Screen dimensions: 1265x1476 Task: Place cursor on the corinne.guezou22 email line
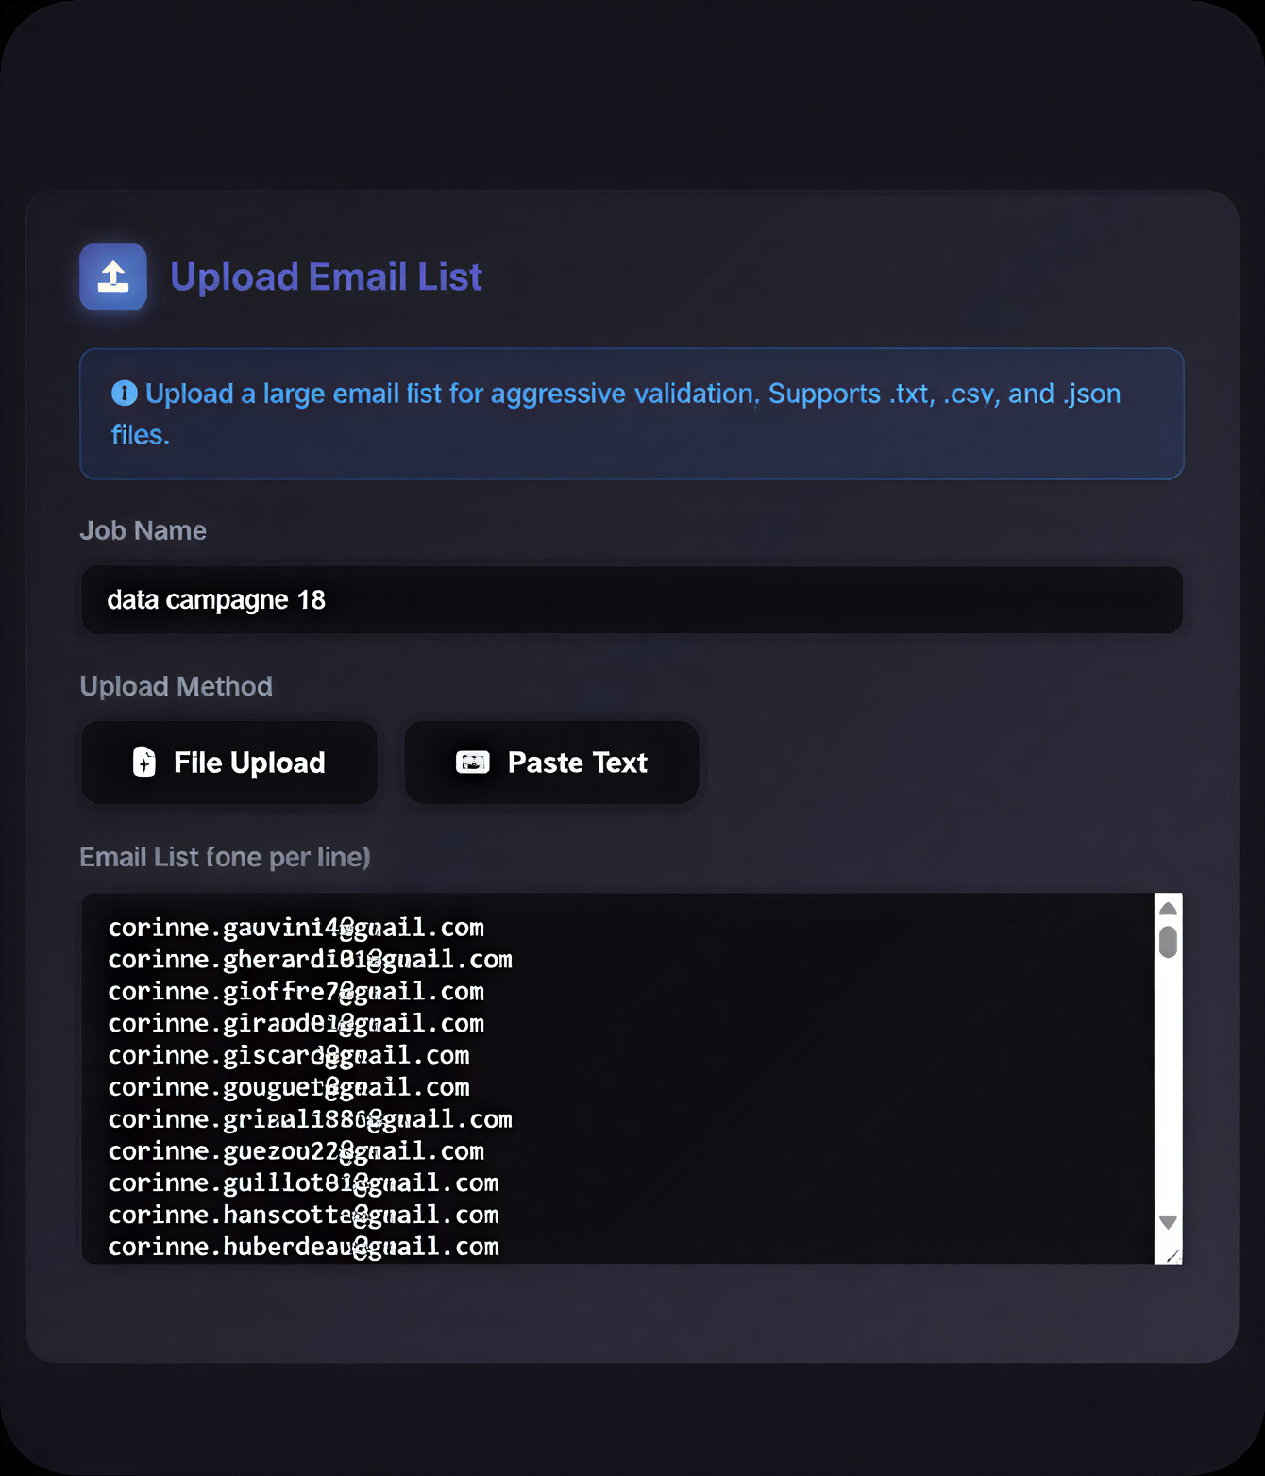coord(295,1151)
